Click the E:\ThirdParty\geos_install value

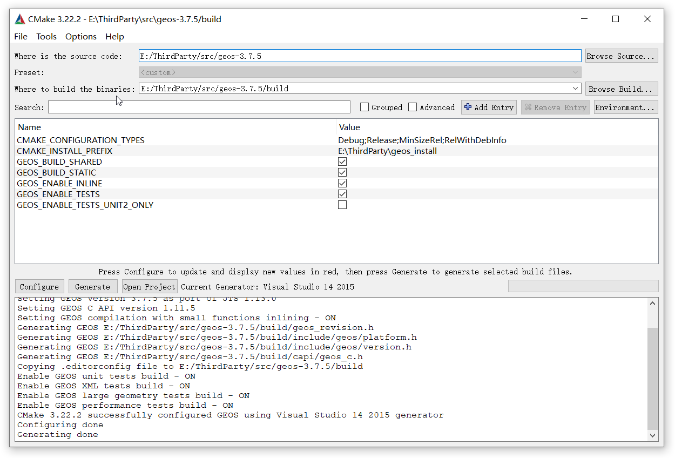pos(387,151)
